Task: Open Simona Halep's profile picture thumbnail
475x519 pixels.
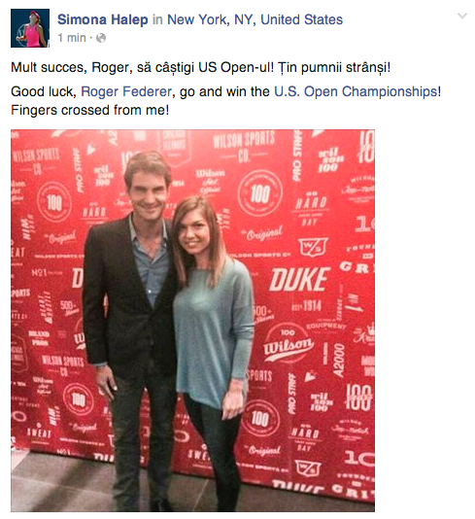Action: coord(30,28)
